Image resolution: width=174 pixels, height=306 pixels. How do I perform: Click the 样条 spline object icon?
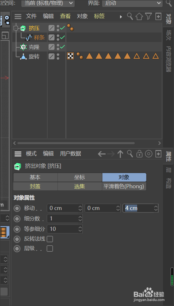coord(29,38)
